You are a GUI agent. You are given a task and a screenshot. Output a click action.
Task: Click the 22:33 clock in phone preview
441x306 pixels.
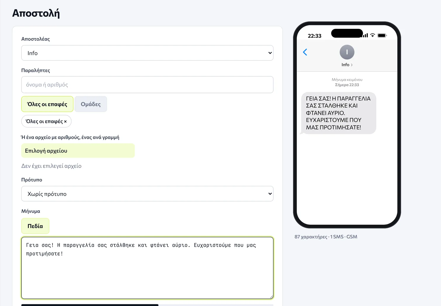coord(315,36)
